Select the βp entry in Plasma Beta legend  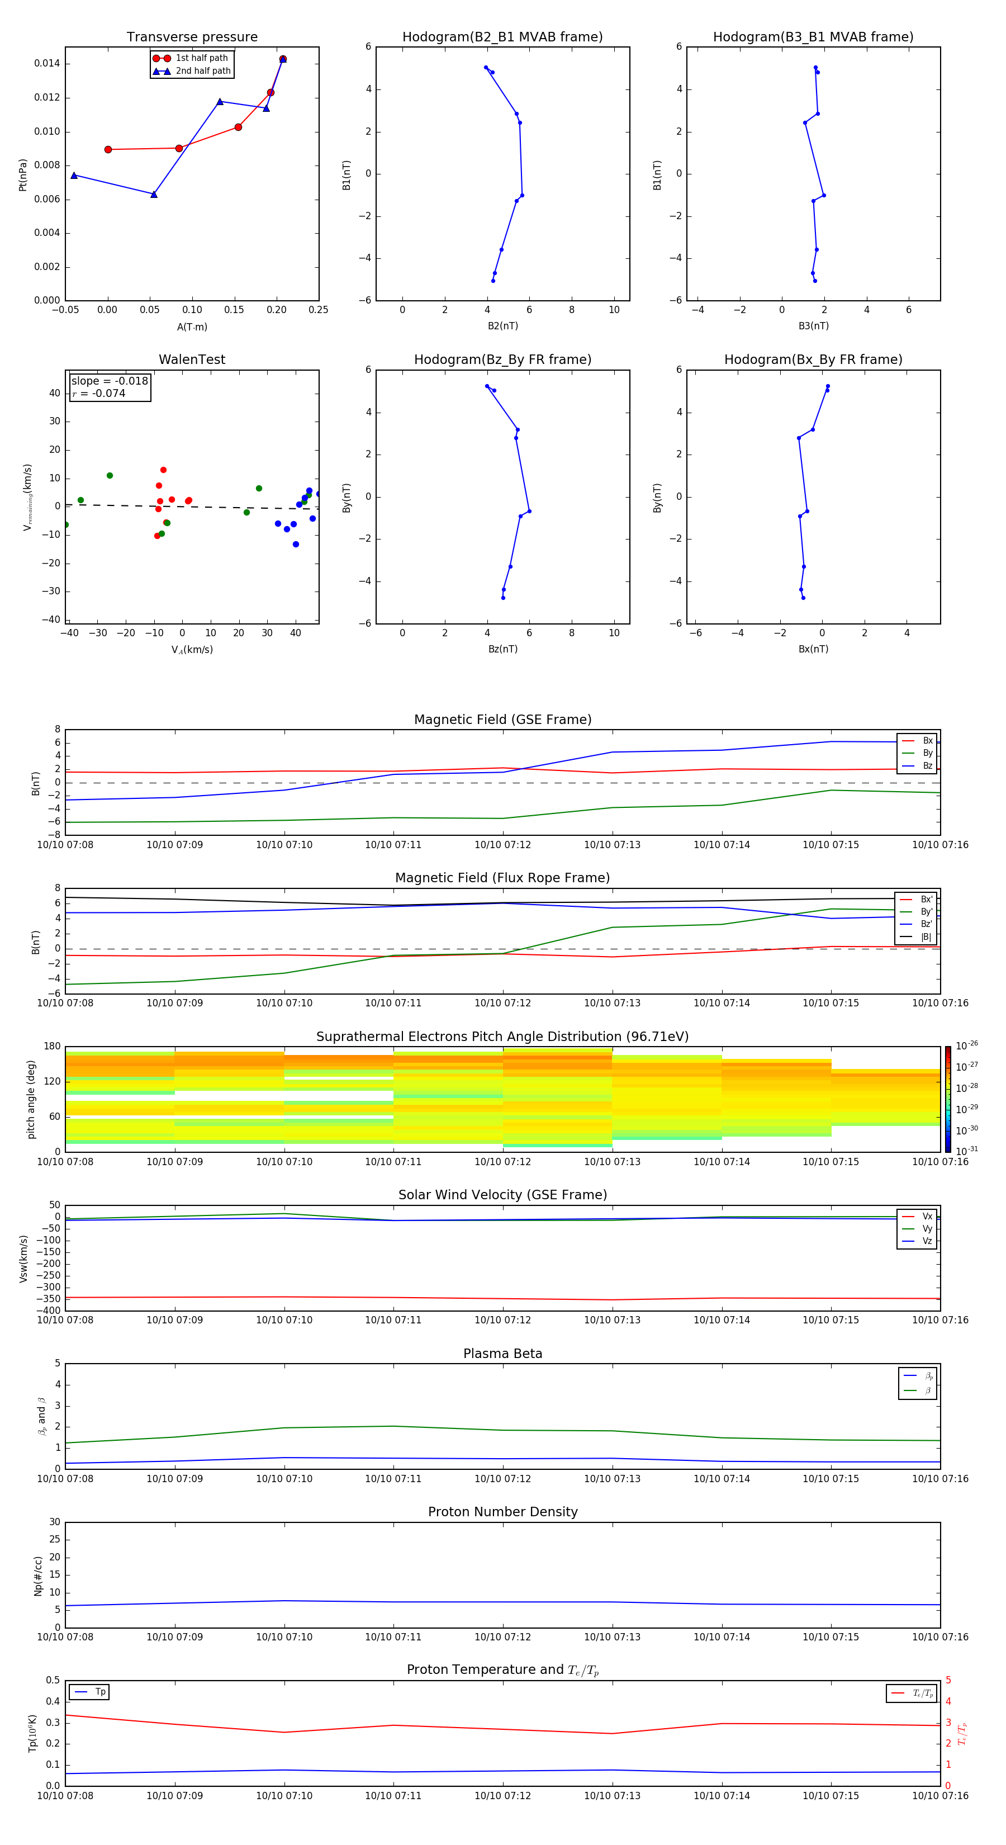(918, 1376)
